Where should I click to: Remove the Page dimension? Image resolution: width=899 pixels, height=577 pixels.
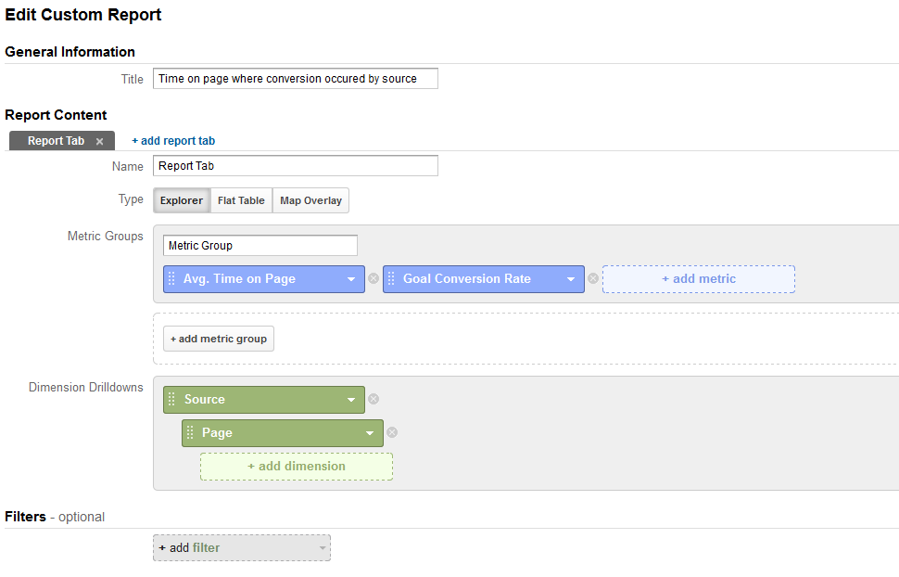(392, 432)
